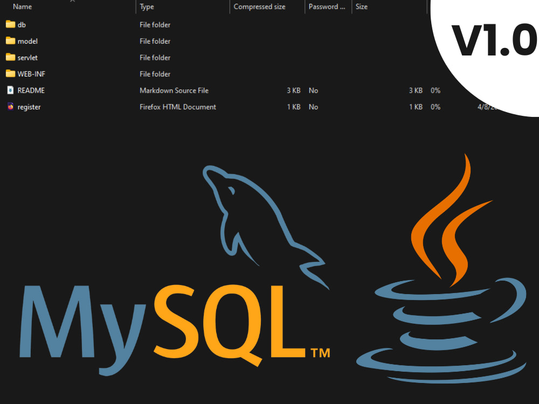This screenshot has width=539, height=404.
Task: Select the README markdown file icon
Action: click(x=11, y=90)
